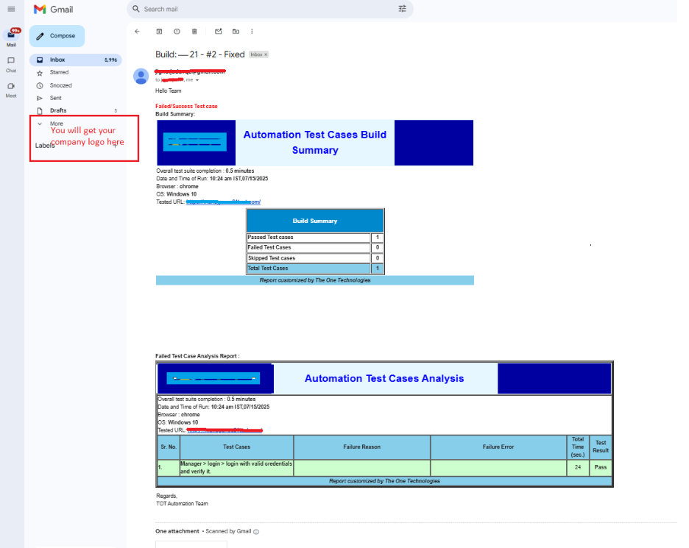Viewport: 689px width, 548px height.
Task: Remove the Inbox label from this email
Action: point(266,54)
